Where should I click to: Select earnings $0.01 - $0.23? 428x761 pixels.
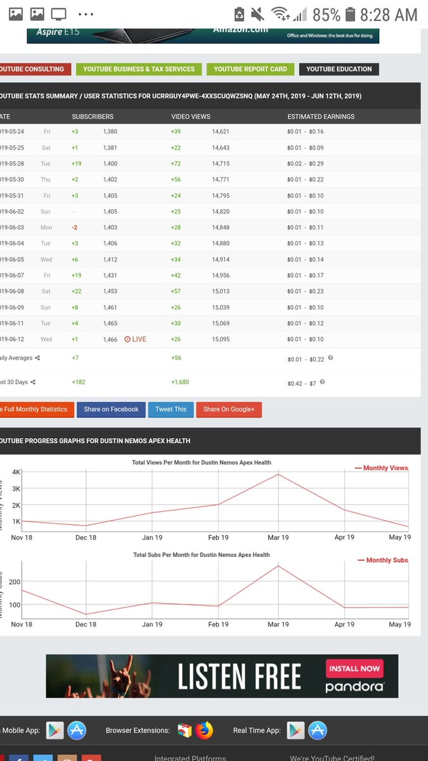tap(306, 291)
